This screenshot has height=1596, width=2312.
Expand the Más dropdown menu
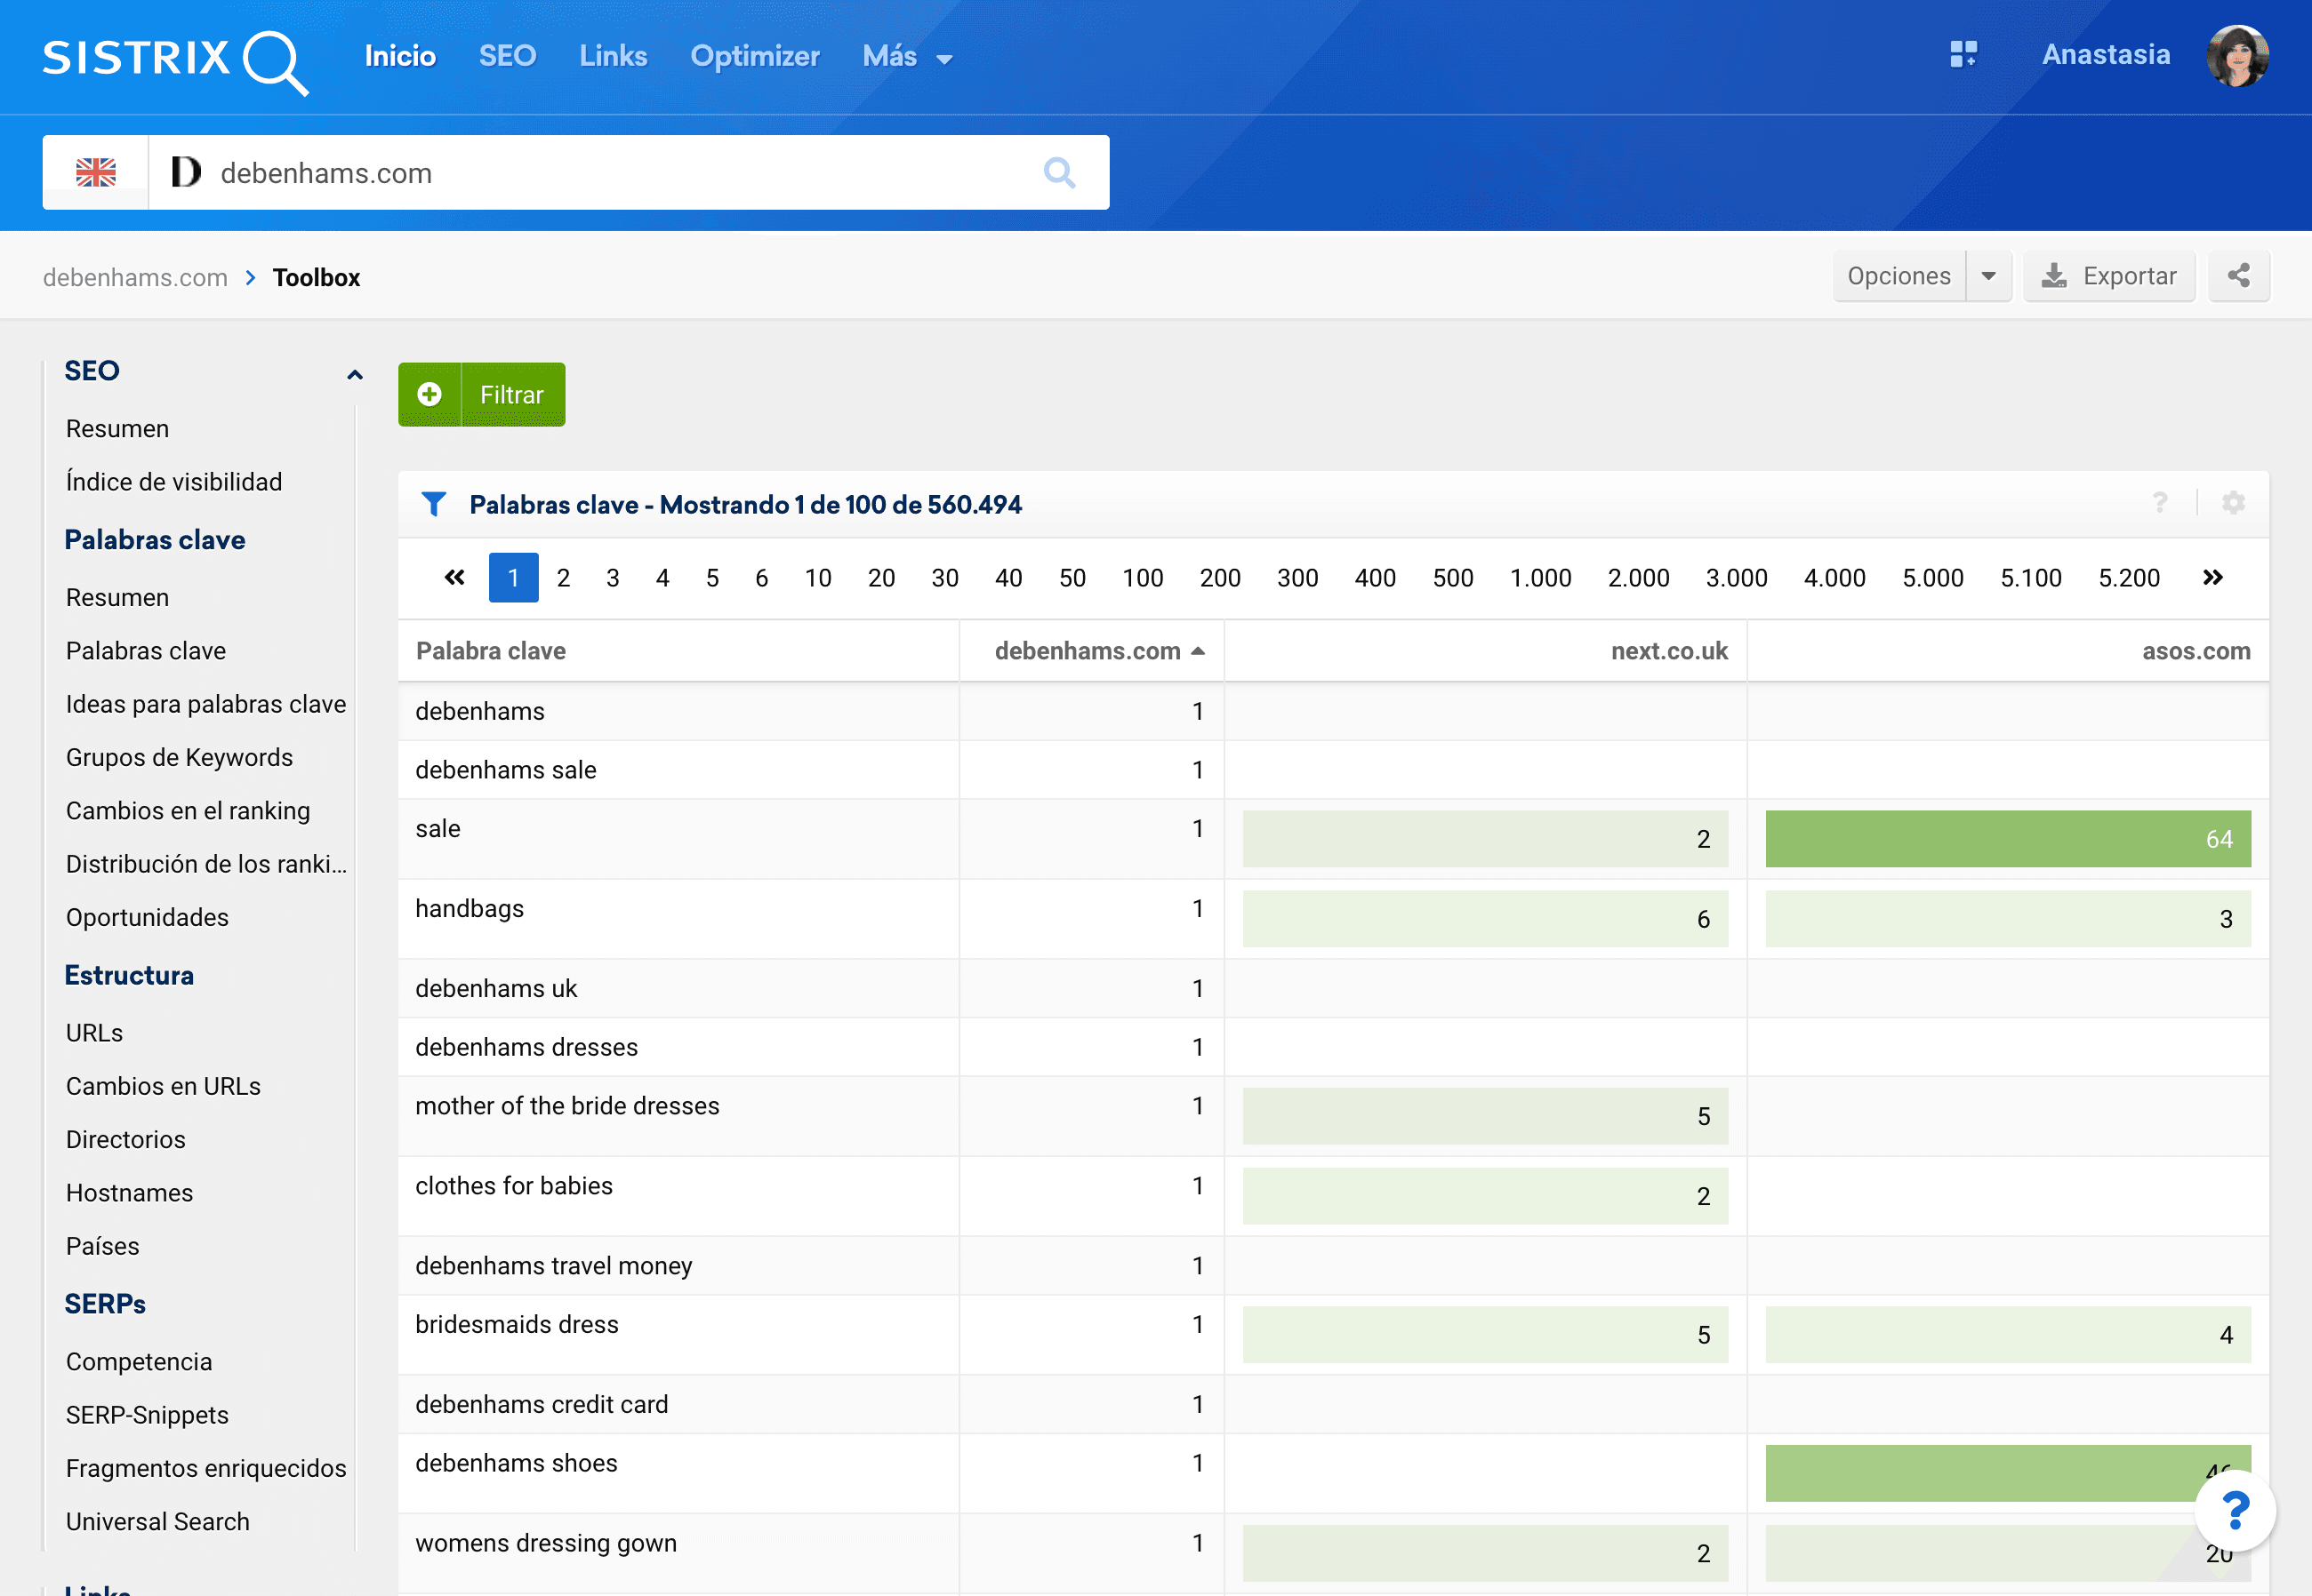(906, 57)
